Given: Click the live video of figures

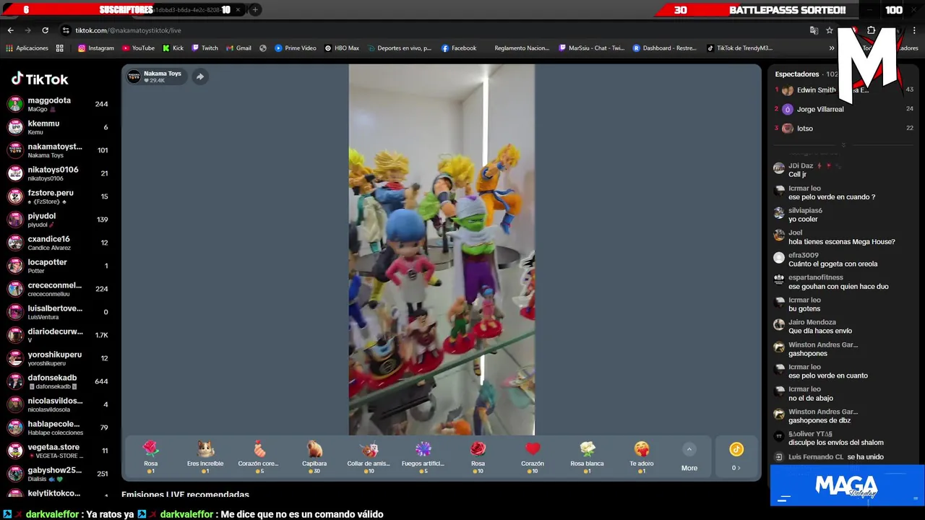Looking at the screenshot, I should 442,249.
